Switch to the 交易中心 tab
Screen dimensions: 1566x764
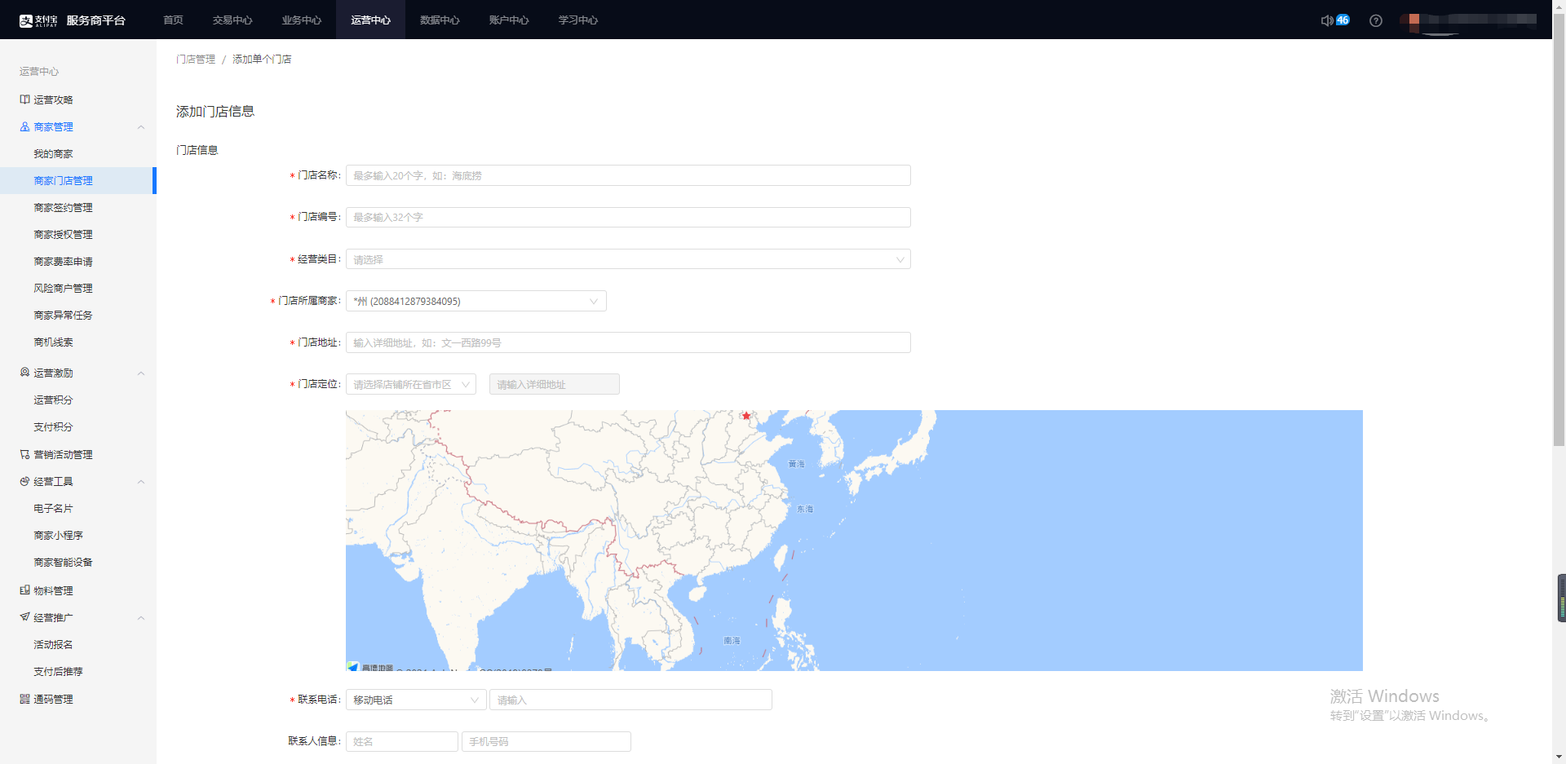232,20
